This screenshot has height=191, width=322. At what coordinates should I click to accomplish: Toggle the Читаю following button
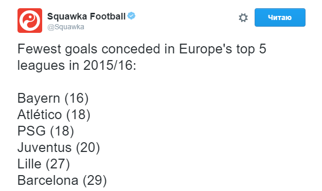click(280, 17)
